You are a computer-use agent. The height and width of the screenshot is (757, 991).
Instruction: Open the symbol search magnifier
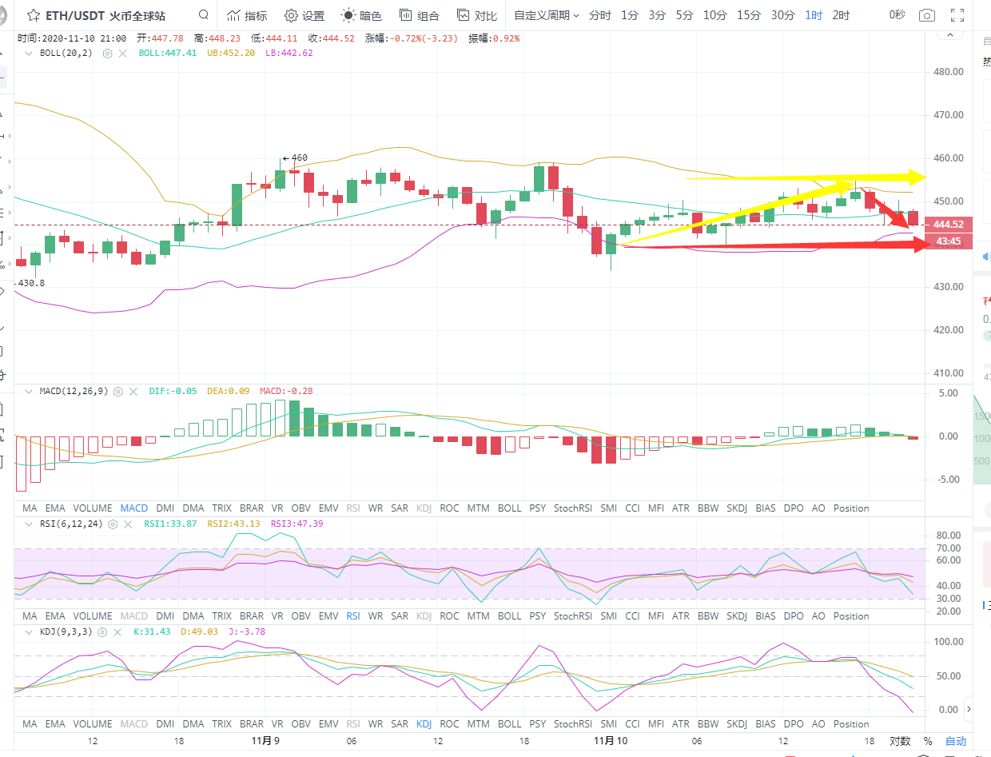[x=204, y=15]
